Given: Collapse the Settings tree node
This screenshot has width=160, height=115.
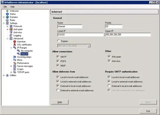Looking at the screenshot, I should click(4, 23).
